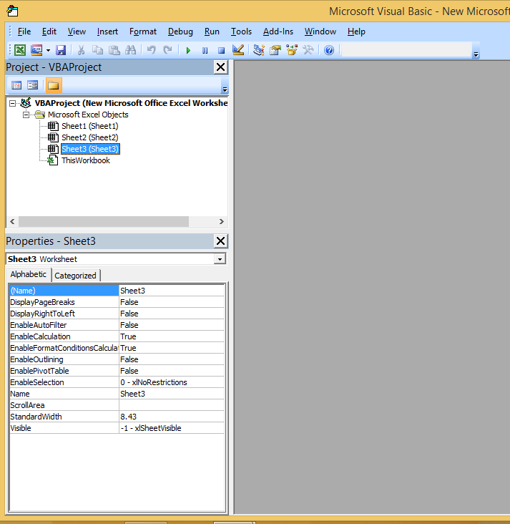Image resolution: width=510 pixels, height=524 pixels.
Task: Click project tree horizontal scrollbar thumb
Action: click(104, 221)
